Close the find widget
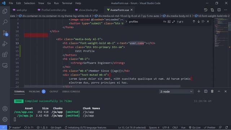Image resolution: width=231 pixels, height=130 pixels. (208, 22)
